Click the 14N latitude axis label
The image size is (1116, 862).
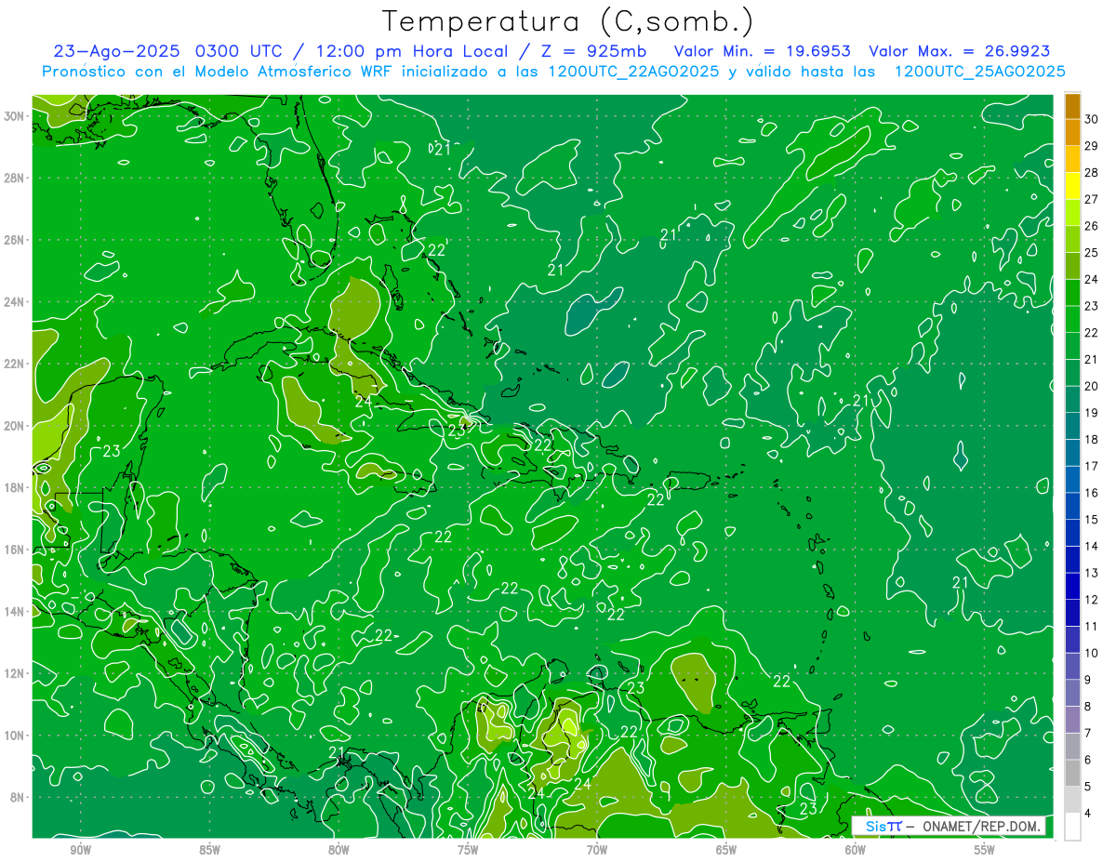tap(12, 611)
